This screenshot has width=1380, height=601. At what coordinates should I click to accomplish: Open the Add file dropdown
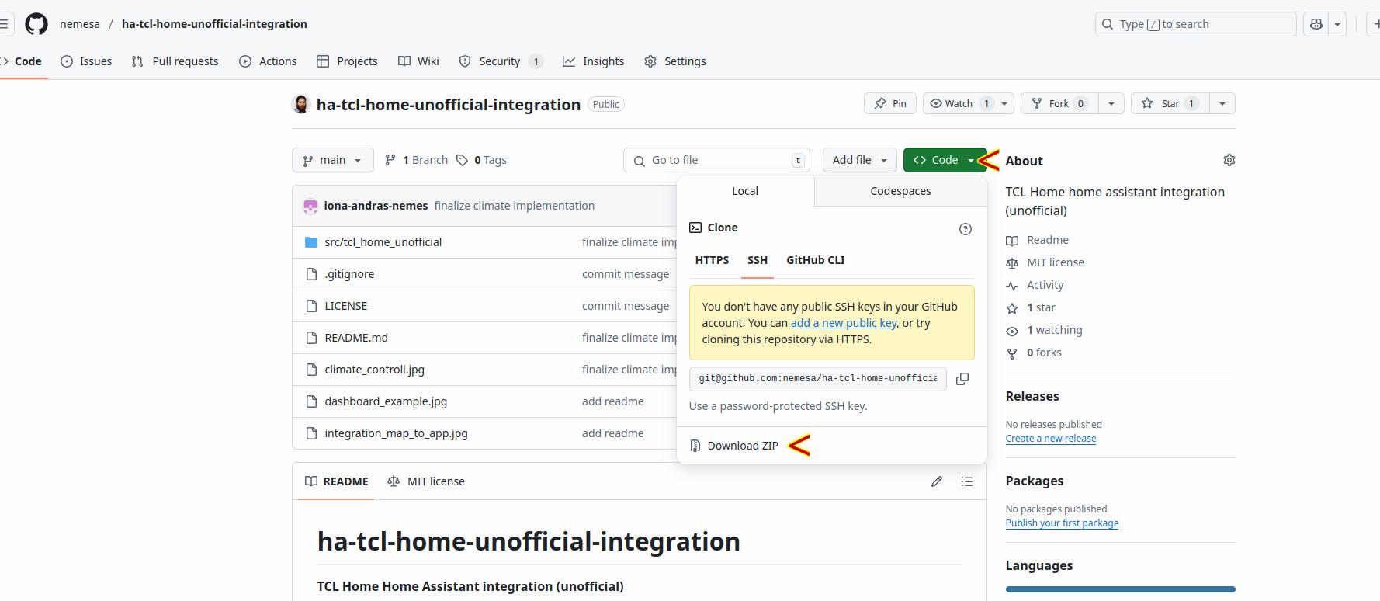point(860,160)
